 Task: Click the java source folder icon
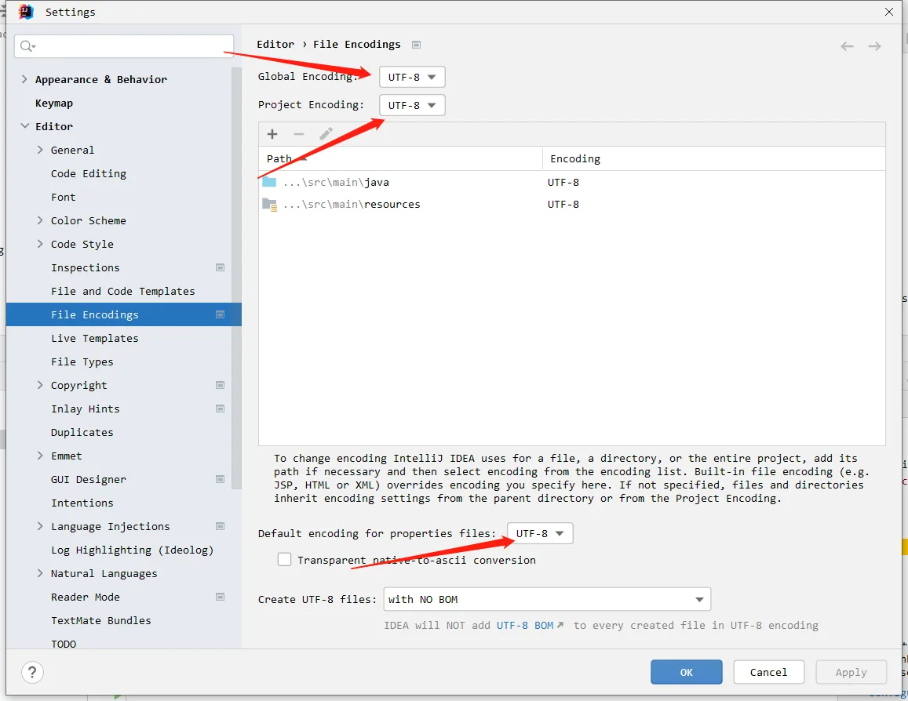[x=269, y=182]
